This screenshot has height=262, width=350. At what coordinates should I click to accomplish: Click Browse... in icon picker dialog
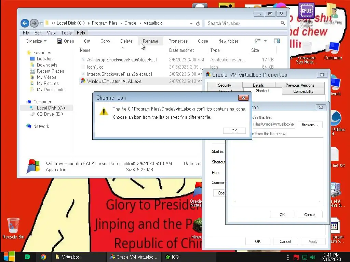pos(310,125)
